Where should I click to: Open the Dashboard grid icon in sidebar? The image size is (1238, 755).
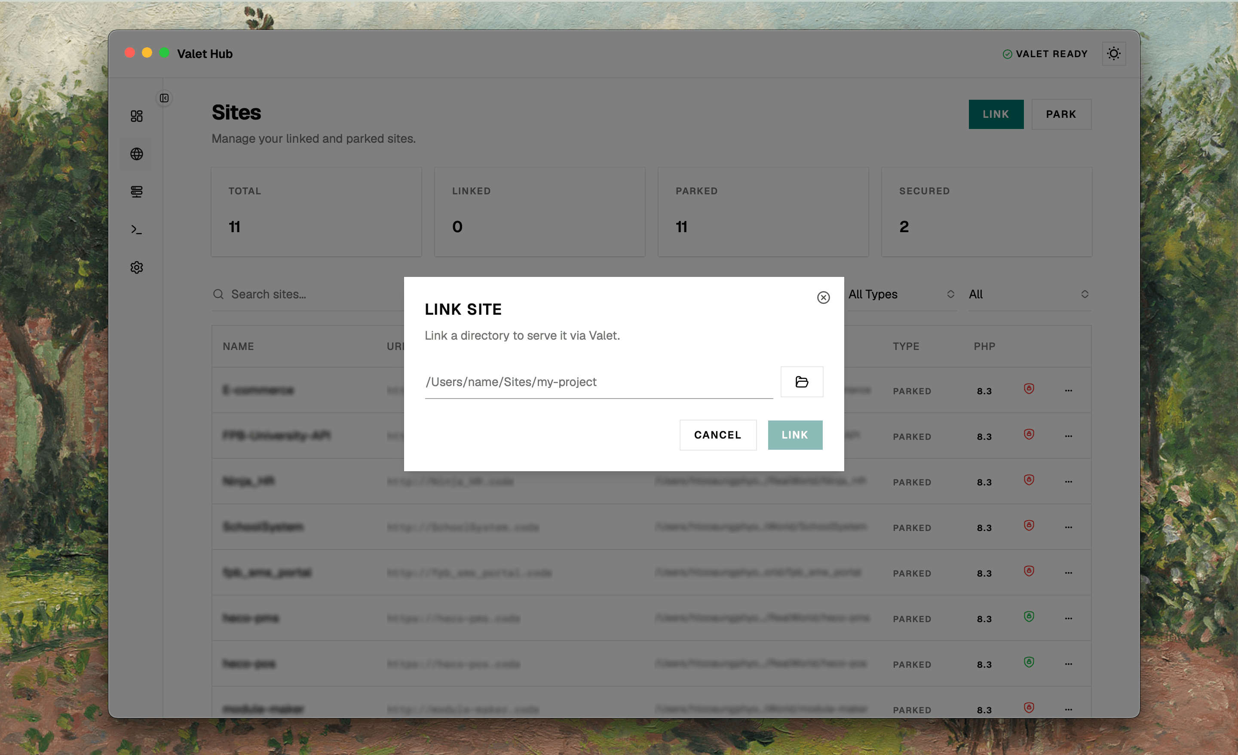pyautogui.click(x=137, y=116)
